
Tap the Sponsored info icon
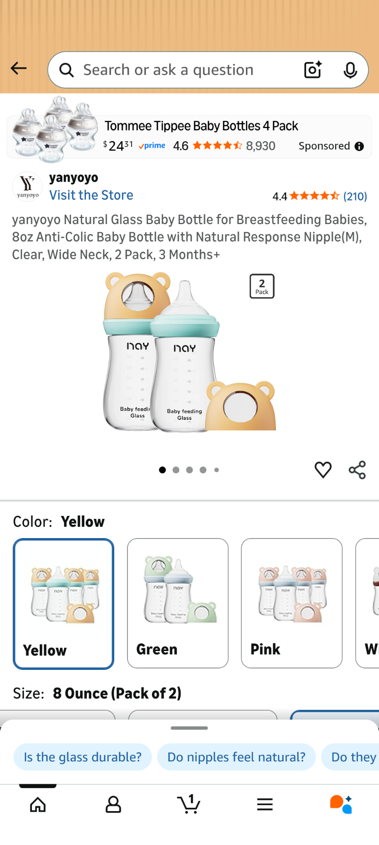(359, 146)
